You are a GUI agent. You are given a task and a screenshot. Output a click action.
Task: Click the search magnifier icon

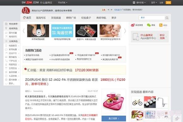[167, 18]
